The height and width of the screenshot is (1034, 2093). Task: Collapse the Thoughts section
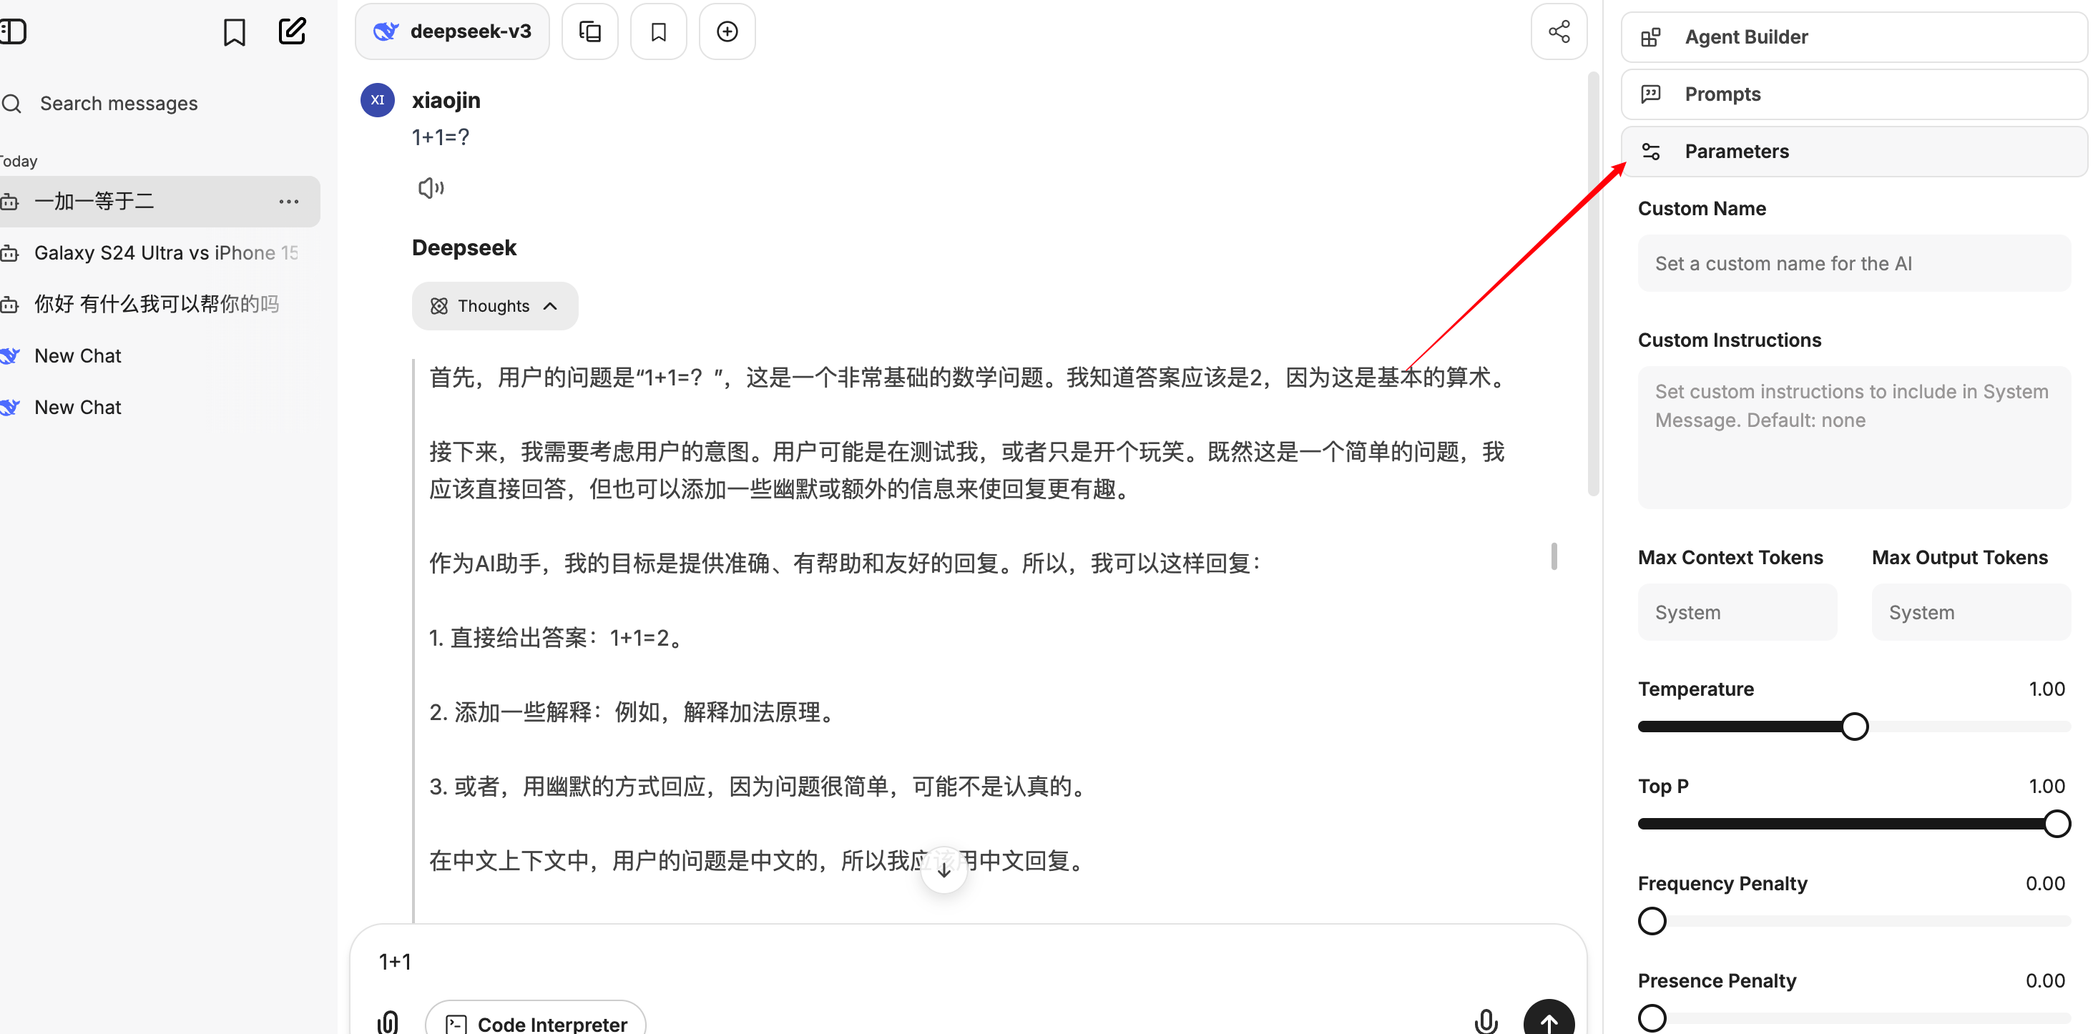495,306
